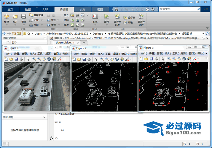The height and width of the screenshot is (148, 212).
Task: Save the file with 保存 icon
Action: (x=24, y=16)
